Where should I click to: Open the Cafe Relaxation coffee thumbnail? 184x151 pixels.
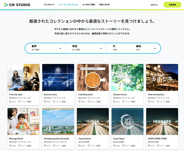[93, 77]
